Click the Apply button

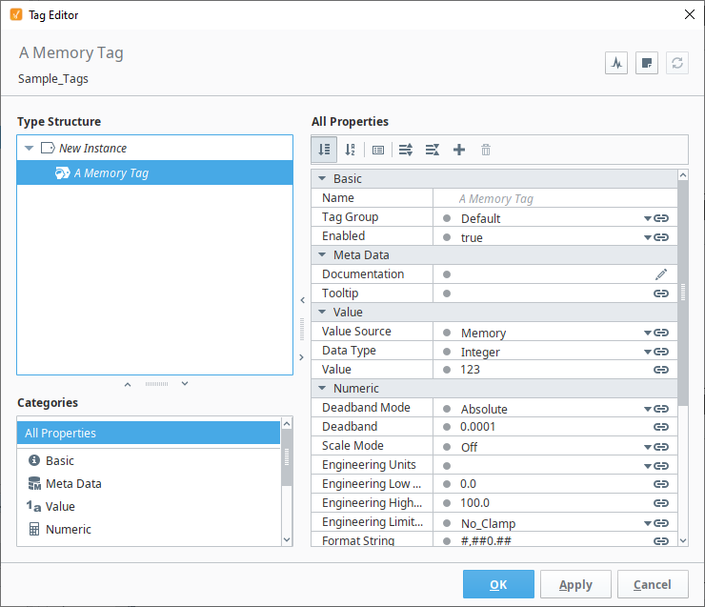click(575, 584)
